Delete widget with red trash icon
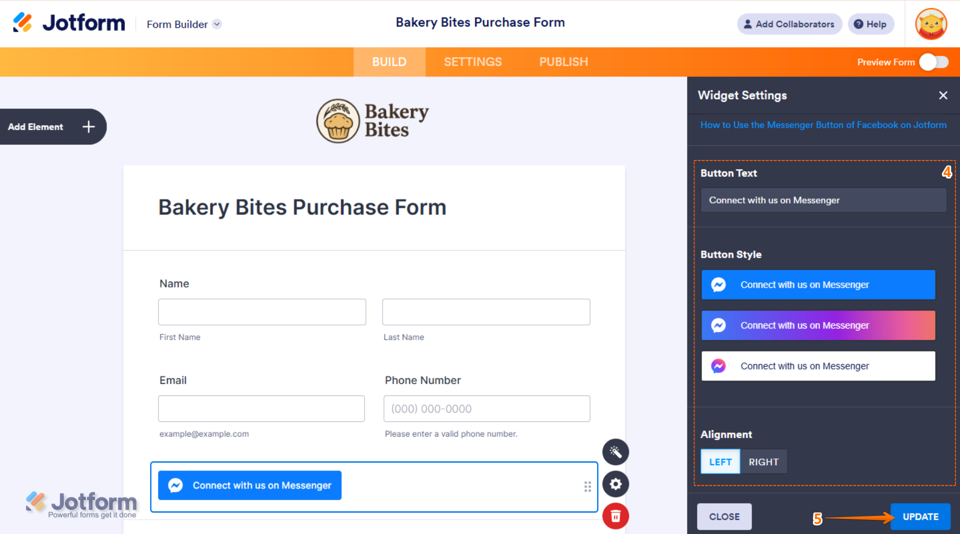The width and height of the screenshot is (960, 534). (615, 516)
